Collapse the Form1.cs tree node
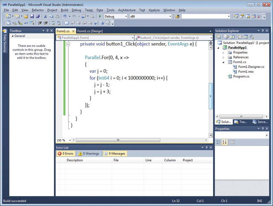The height and width of the screenshot is (206, 273). tap(224, 62)
